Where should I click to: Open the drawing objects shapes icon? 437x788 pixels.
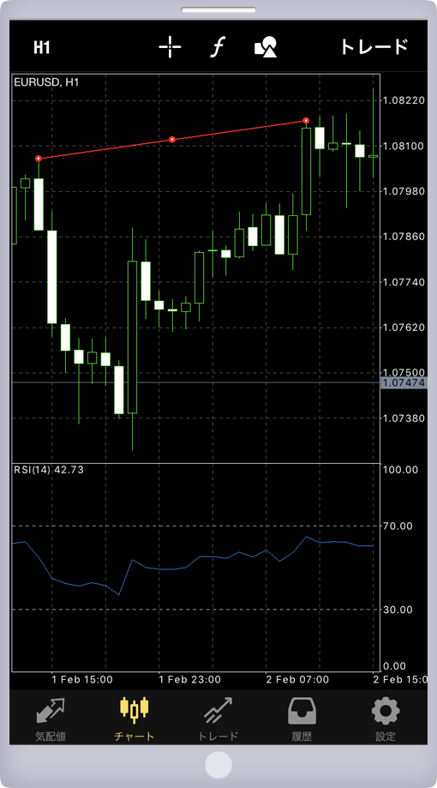(x=266, y=47)
